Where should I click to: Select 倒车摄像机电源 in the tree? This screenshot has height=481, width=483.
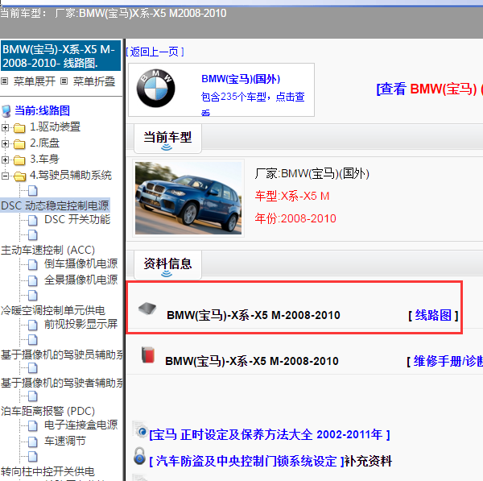[81, 263]
